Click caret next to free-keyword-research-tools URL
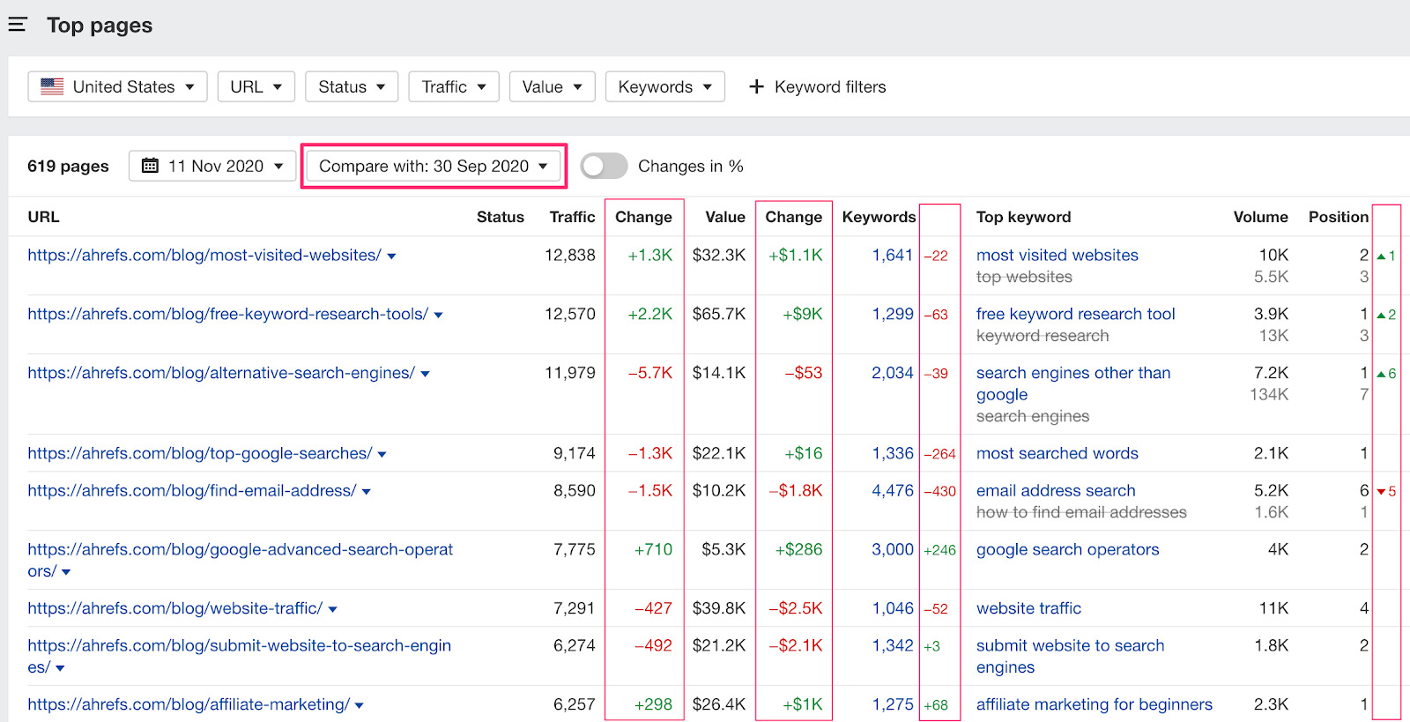Image resolution: width=1410 pixels, height=722 pixels. click(439, 316)
